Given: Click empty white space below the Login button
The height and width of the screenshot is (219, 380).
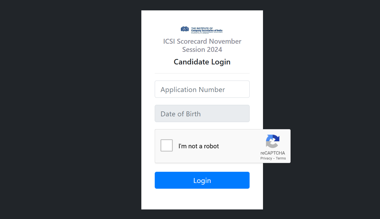Looking at the screenshot, I should tap(202, 199).
